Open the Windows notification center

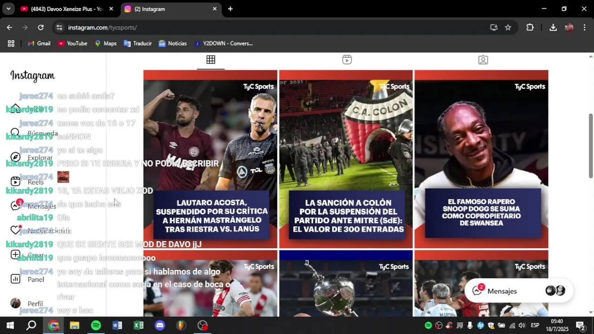(581, 325)
